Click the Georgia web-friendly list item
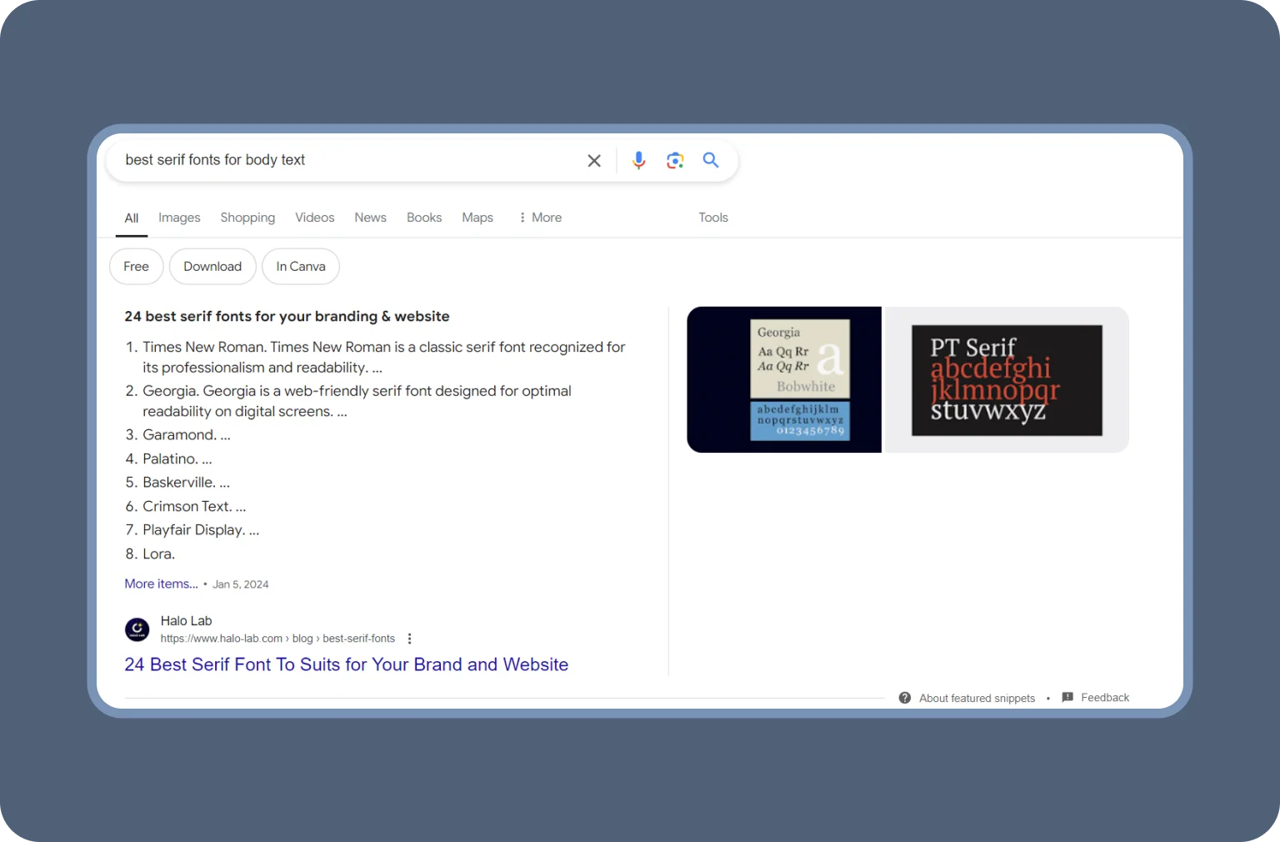 tap(357, 401)
